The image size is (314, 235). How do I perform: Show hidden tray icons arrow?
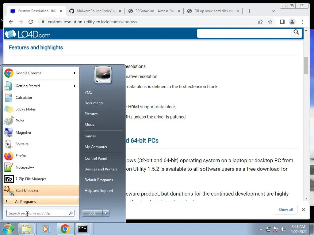(261, 229)
